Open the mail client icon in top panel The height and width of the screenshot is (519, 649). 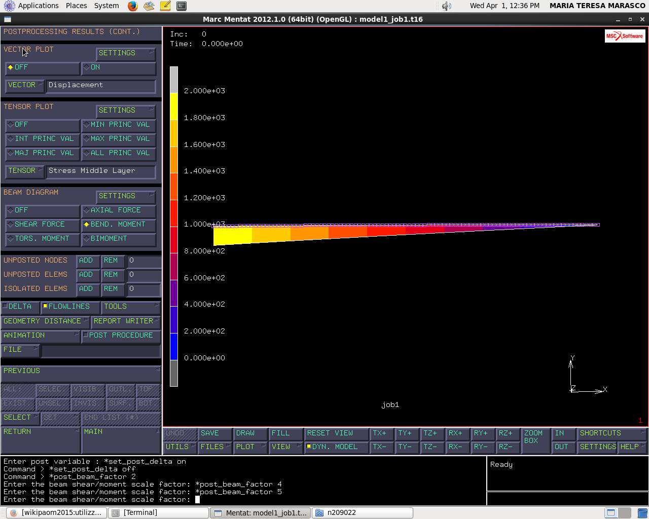tap(149, 6)
